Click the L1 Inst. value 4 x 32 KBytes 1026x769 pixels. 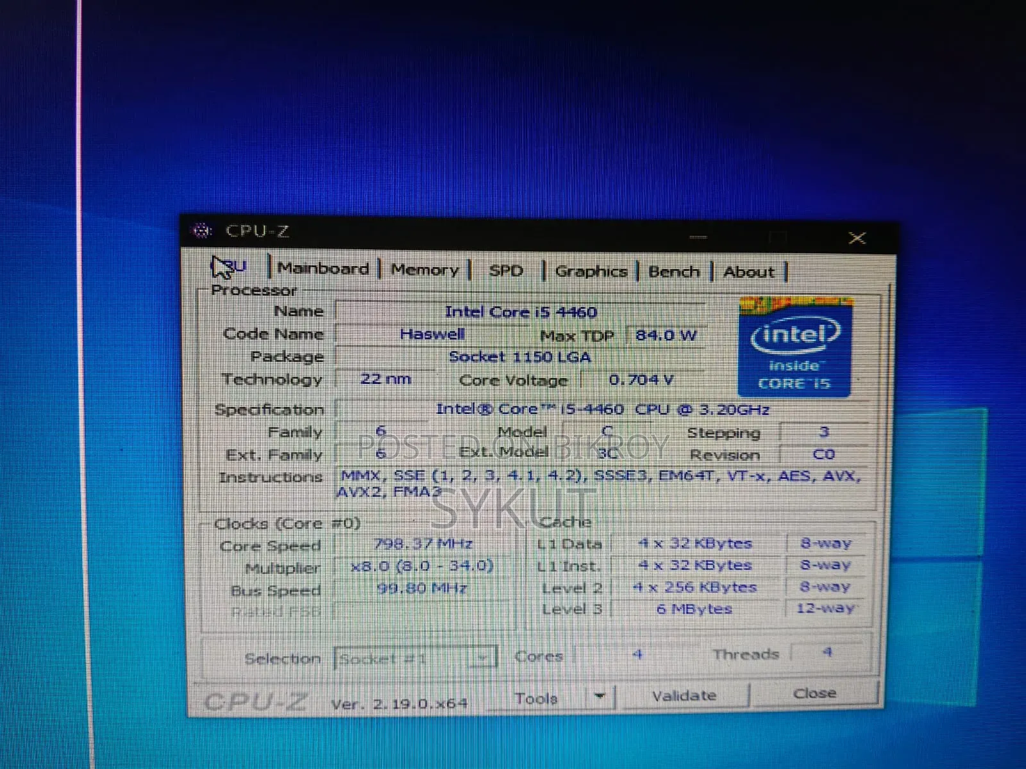point(696,565)
